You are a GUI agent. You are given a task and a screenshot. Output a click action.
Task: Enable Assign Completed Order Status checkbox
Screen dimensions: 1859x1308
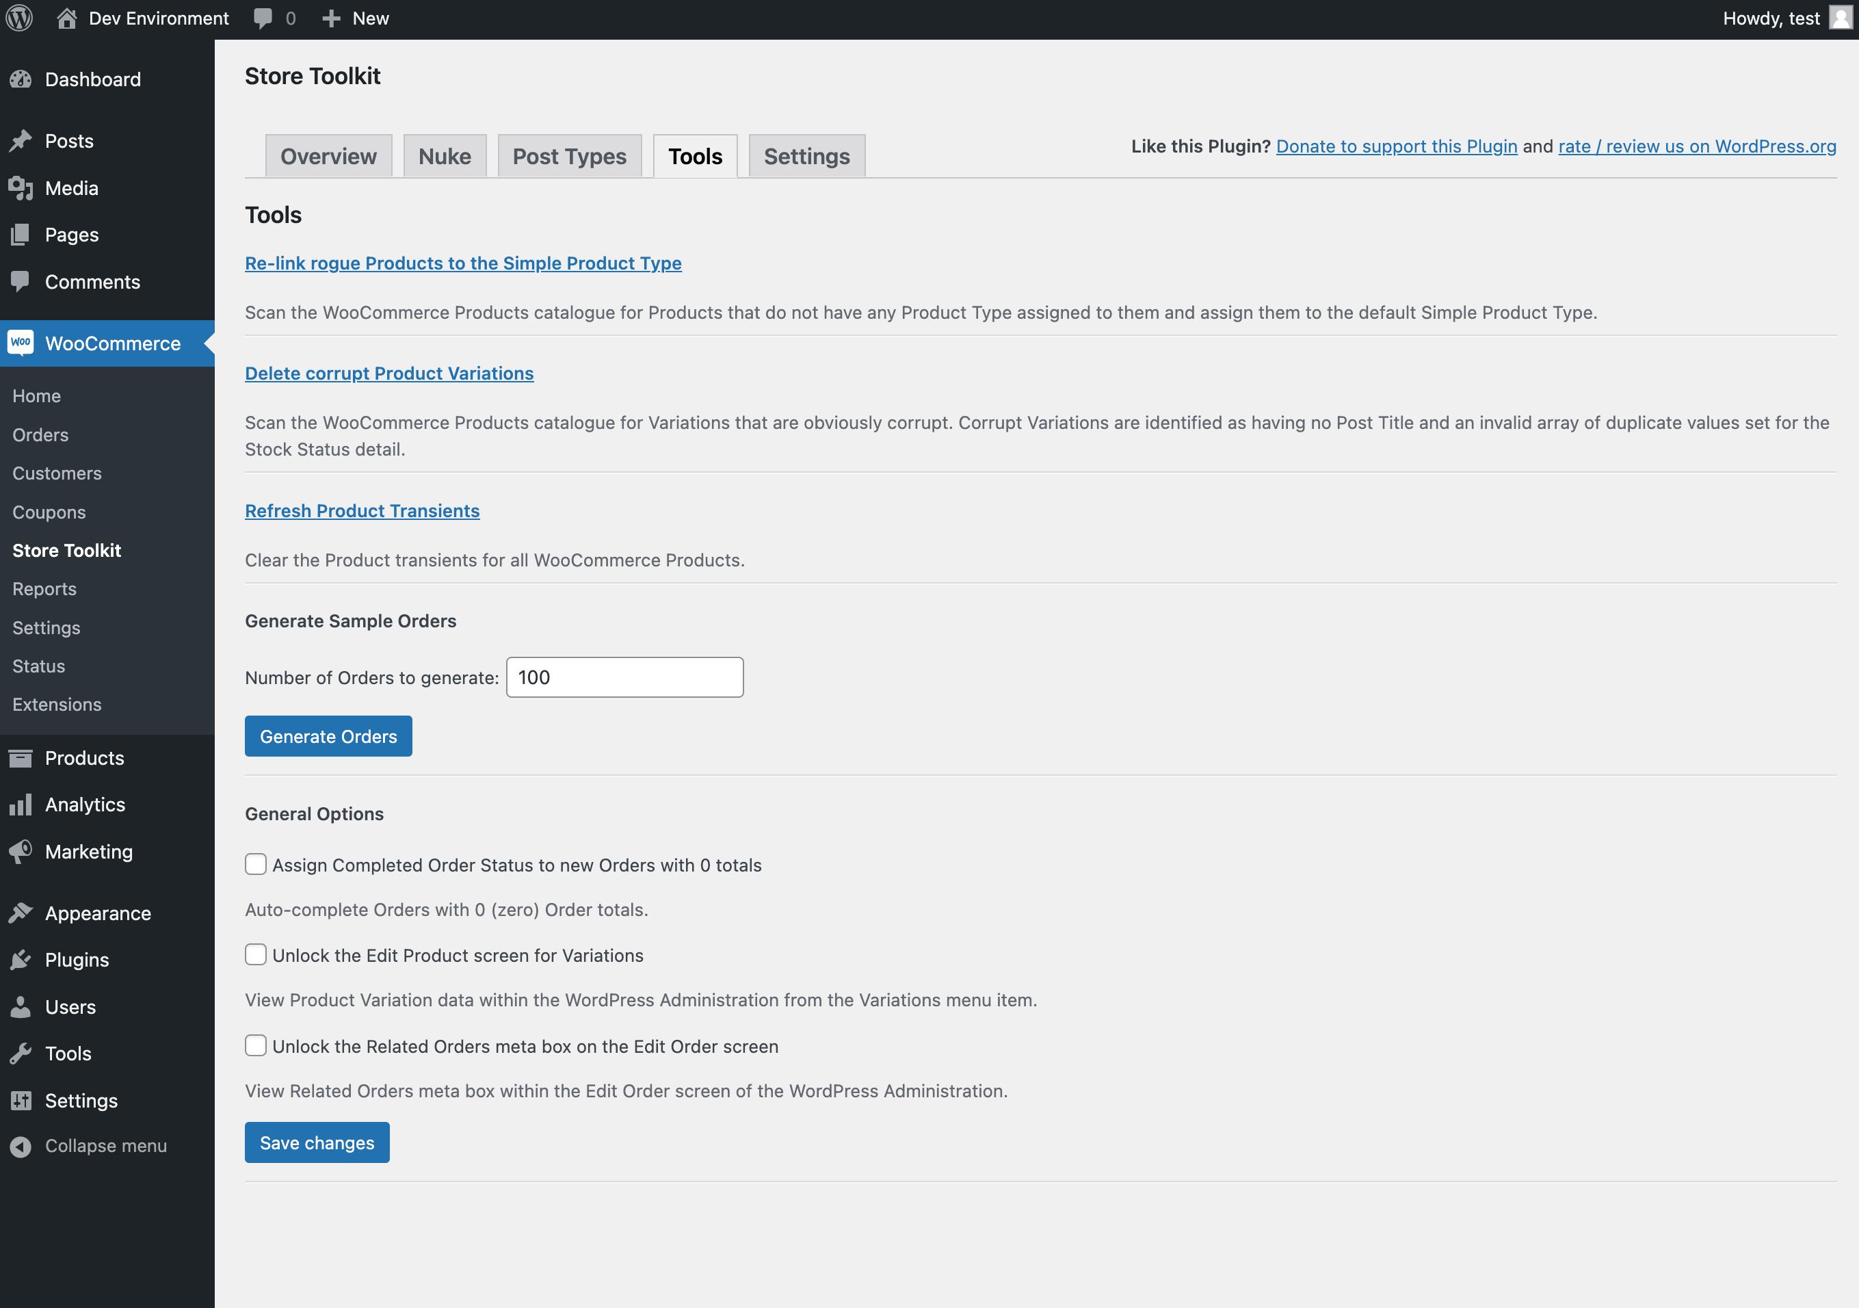(256, 863)
